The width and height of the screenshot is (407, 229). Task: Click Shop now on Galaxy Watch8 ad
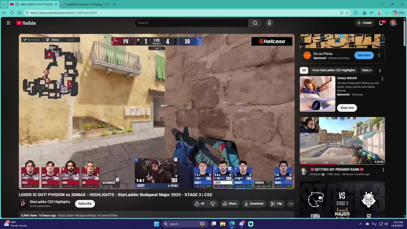coord(347,108)
